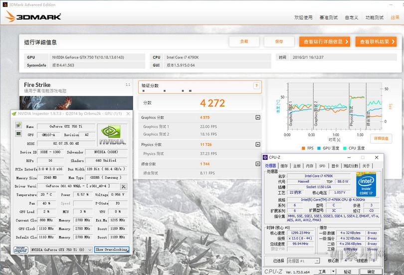Click 查看运行详细信息 orange button
Screen dimensions: 404x275
pos(325,41)
